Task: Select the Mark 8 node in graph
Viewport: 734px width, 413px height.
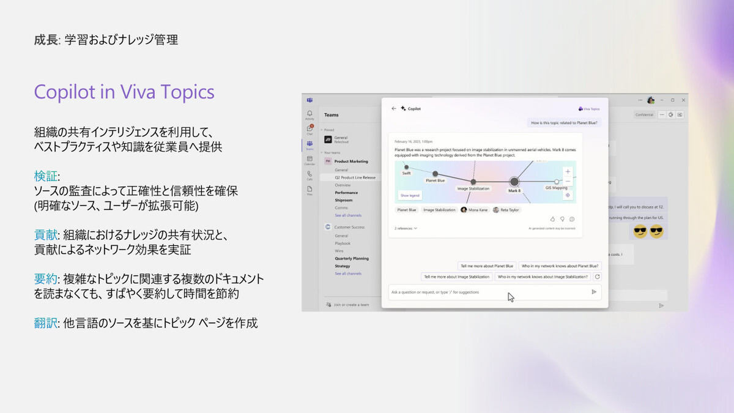Action: (514, 182)
